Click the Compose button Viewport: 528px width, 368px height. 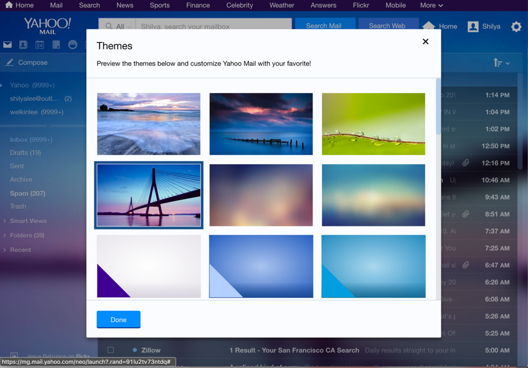point(26,62)
